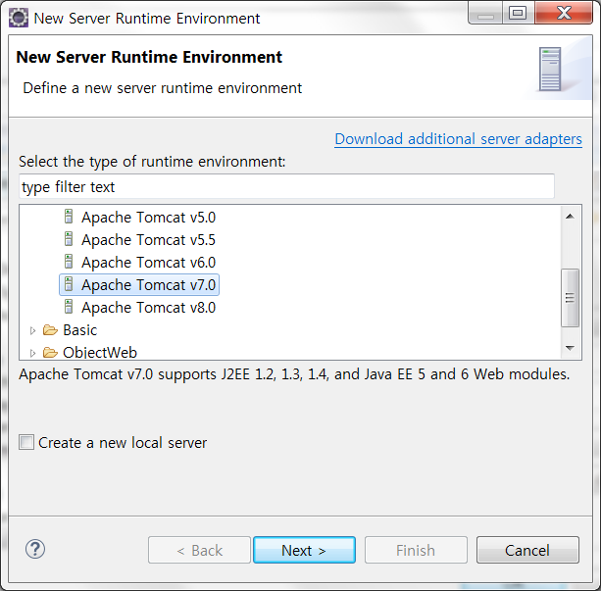Viewport: 601px width, 591px height.
Task: Click the Next button
Action: tap(304, 550)
